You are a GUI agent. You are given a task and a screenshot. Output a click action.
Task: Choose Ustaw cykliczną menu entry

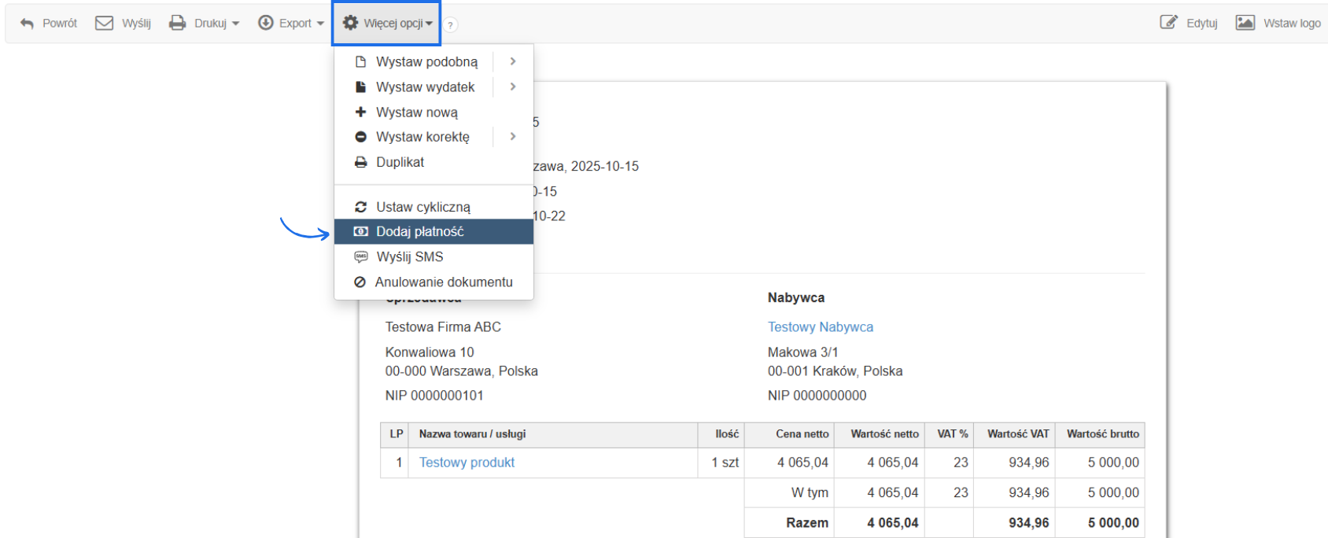[x=422, y=207]
